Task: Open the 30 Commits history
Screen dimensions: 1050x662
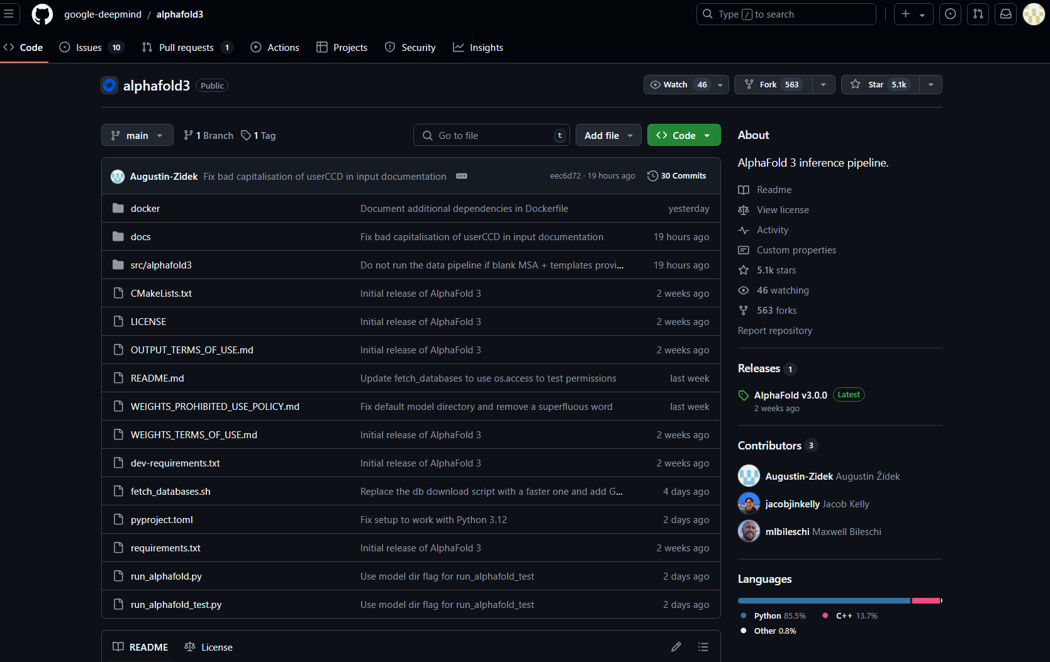Action: tap(677, 176)
